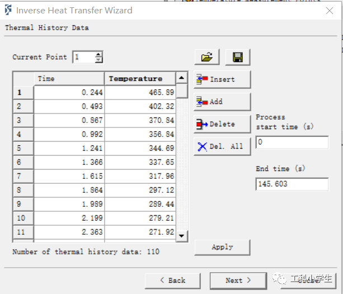343x294 pixels.
Task: Select row header 9
Action: click(24, 205)
